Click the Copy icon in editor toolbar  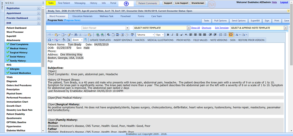tap(85, 35)
